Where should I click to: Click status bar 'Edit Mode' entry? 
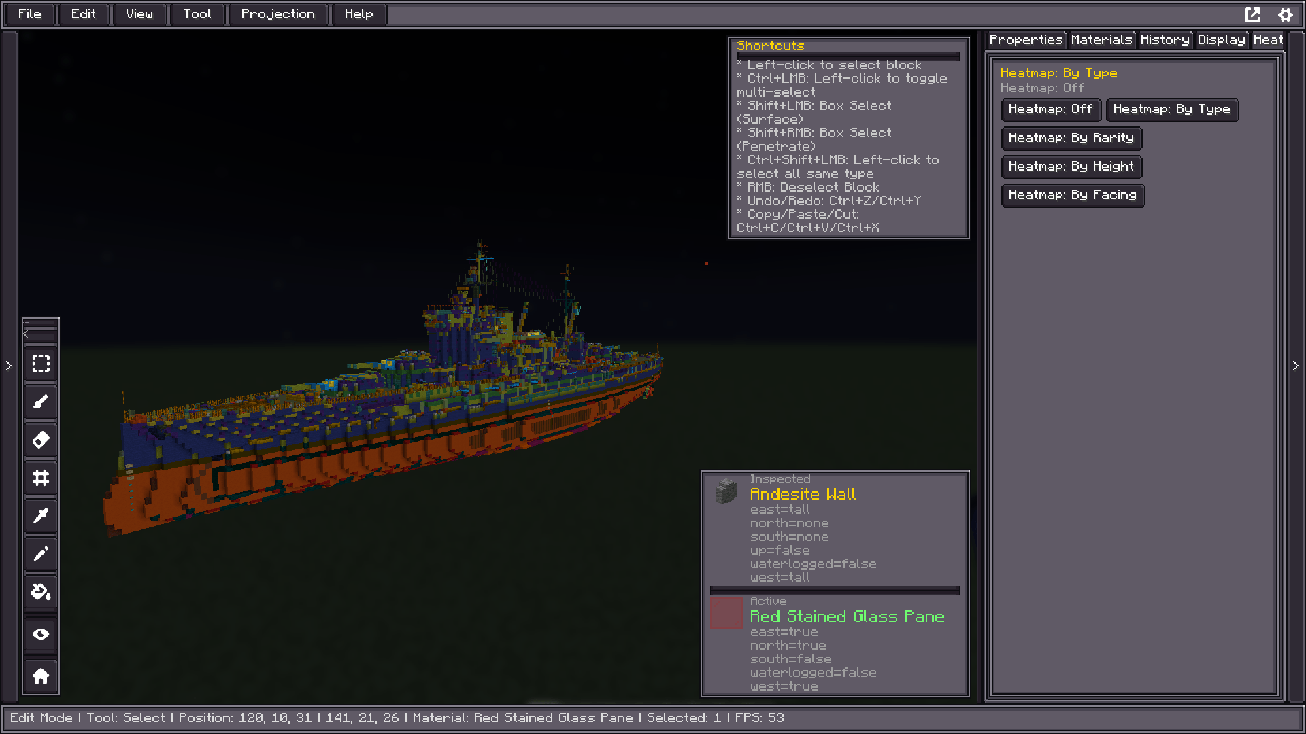[x=41, y=718]
